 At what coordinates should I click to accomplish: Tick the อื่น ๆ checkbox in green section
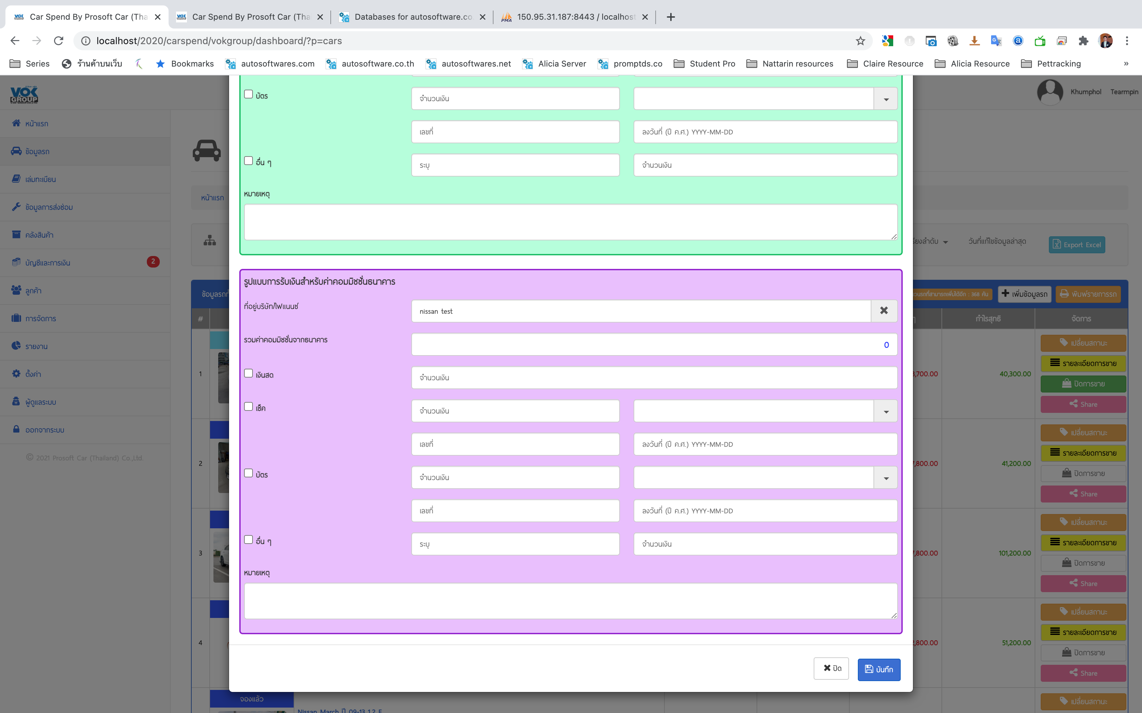click(x=248, y=161)
